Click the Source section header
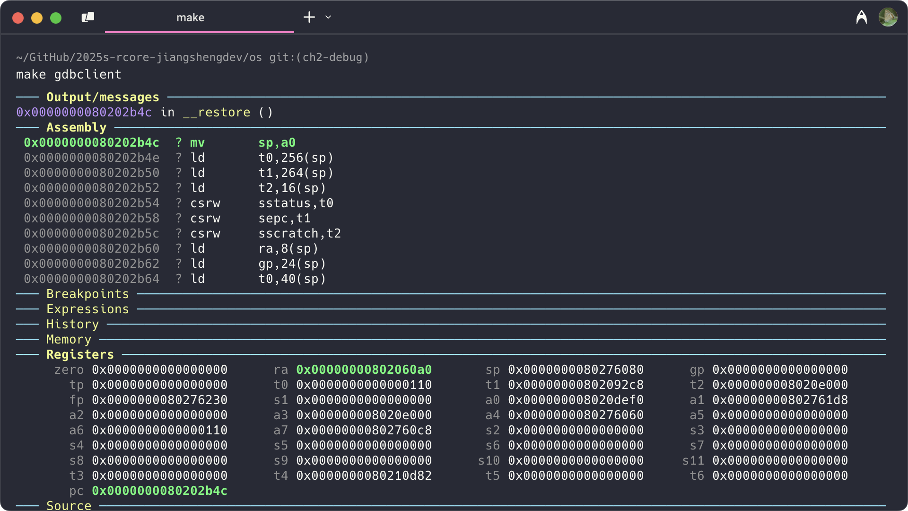 69,505
